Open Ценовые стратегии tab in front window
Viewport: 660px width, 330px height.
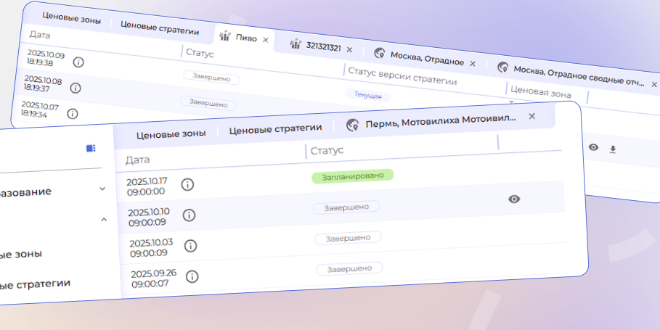(275, 129)
